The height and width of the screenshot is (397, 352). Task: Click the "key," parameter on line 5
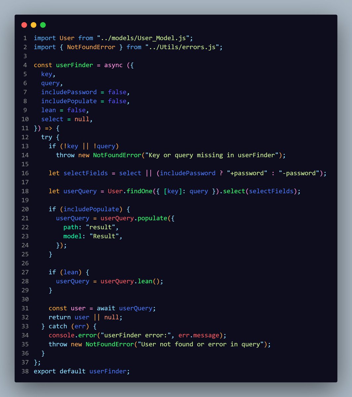(x=49, y=74)
